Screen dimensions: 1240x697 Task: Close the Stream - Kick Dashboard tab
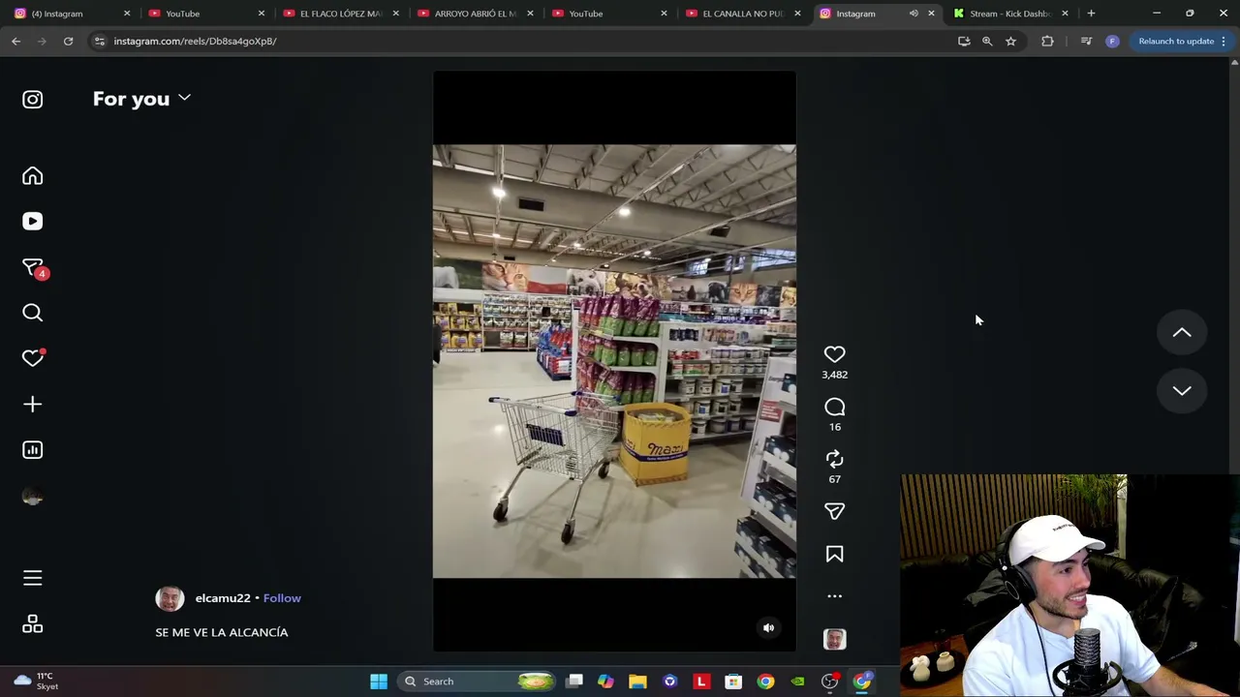pos(1065,14)
